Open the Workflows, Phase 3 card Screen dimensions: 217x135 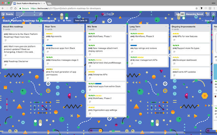click(149, 37)
